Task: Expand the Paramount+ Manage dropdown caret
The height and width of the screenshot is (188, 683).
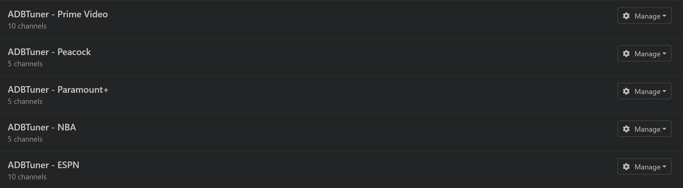Action: (664, 92)
